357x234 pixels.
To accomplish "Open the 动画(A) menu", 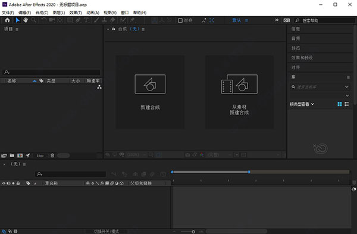I will click(x=93, y=13).
